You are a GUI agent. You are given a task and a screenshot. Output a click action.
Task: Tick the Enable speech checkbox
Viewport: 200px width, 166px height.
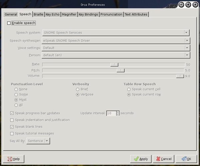(x=9, y=23)
